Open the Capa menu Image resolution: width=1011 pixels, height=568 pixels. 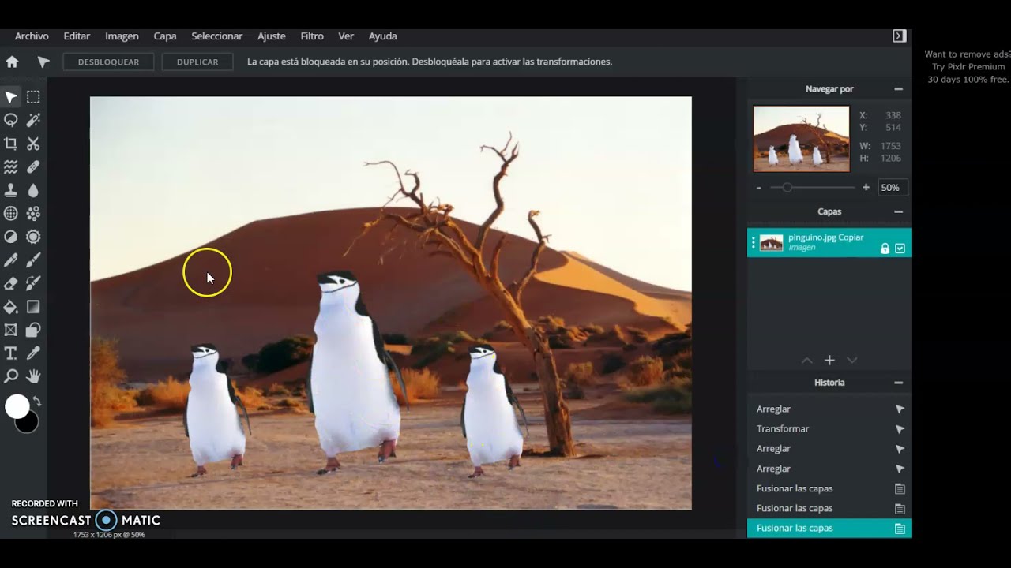click(x=165, y=36)
